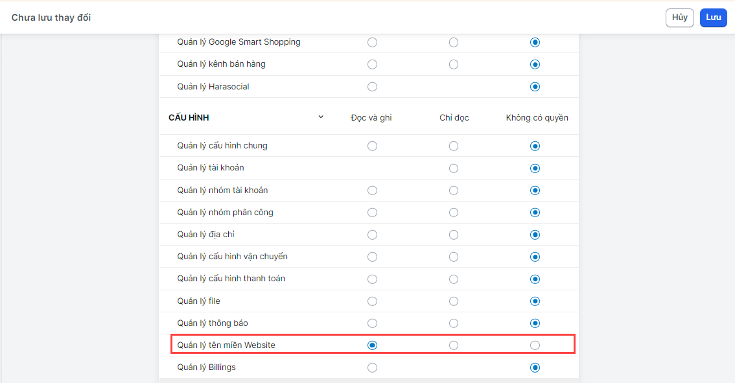
Task: Select read-write for Quản lý Harasocial
Action: [x=372, y=87]
